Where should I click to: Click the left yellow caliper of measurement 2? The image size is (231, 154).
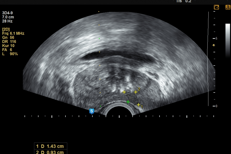[x=124, y=92]
